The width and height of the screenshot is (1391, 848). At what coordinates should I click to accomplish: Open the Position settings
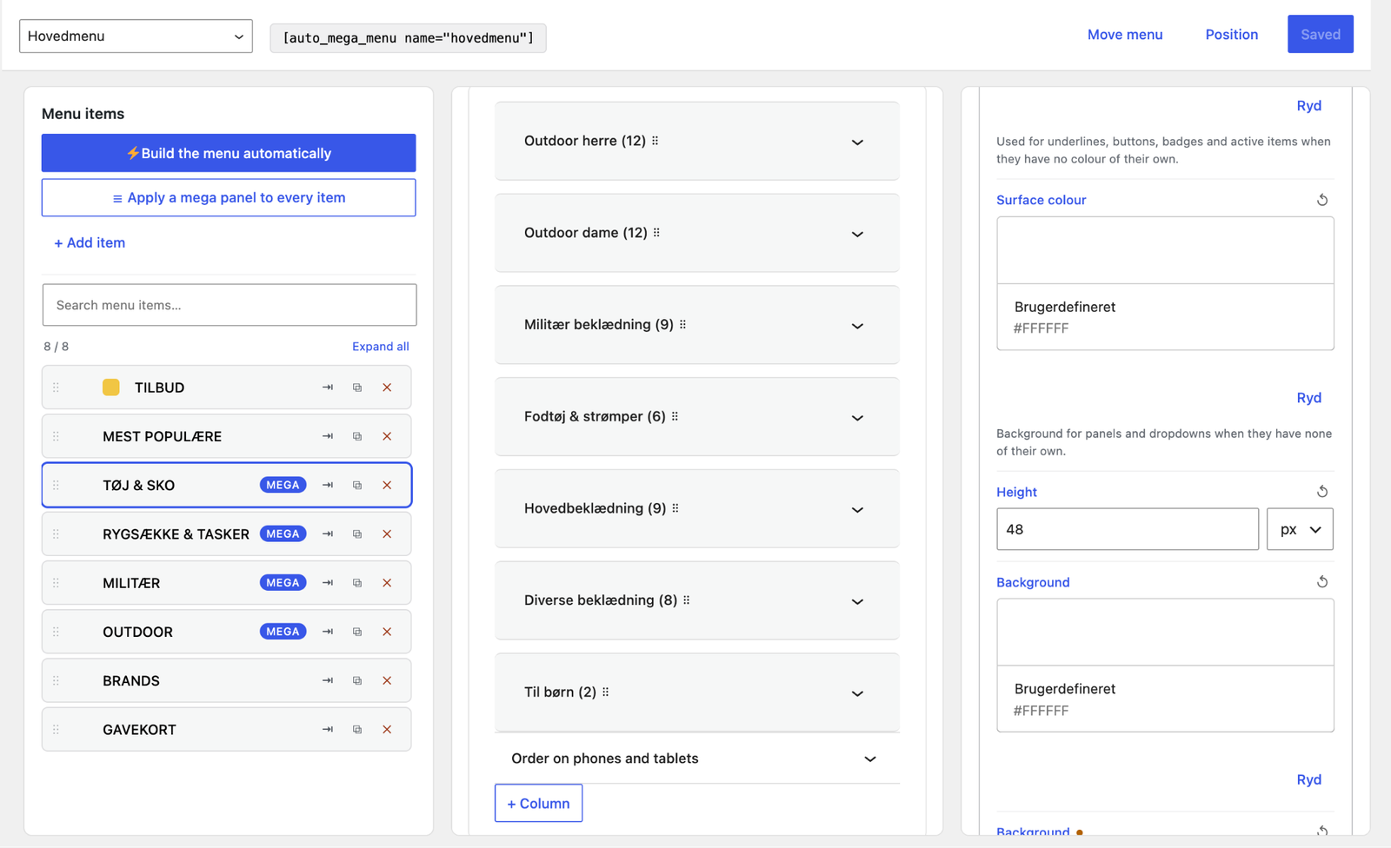click(1232, 35)
